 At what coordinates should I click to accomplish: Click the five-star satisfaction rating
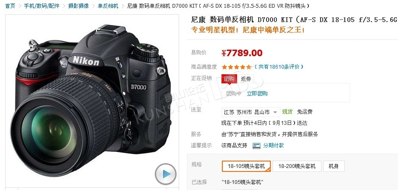(x=236, y=67)
